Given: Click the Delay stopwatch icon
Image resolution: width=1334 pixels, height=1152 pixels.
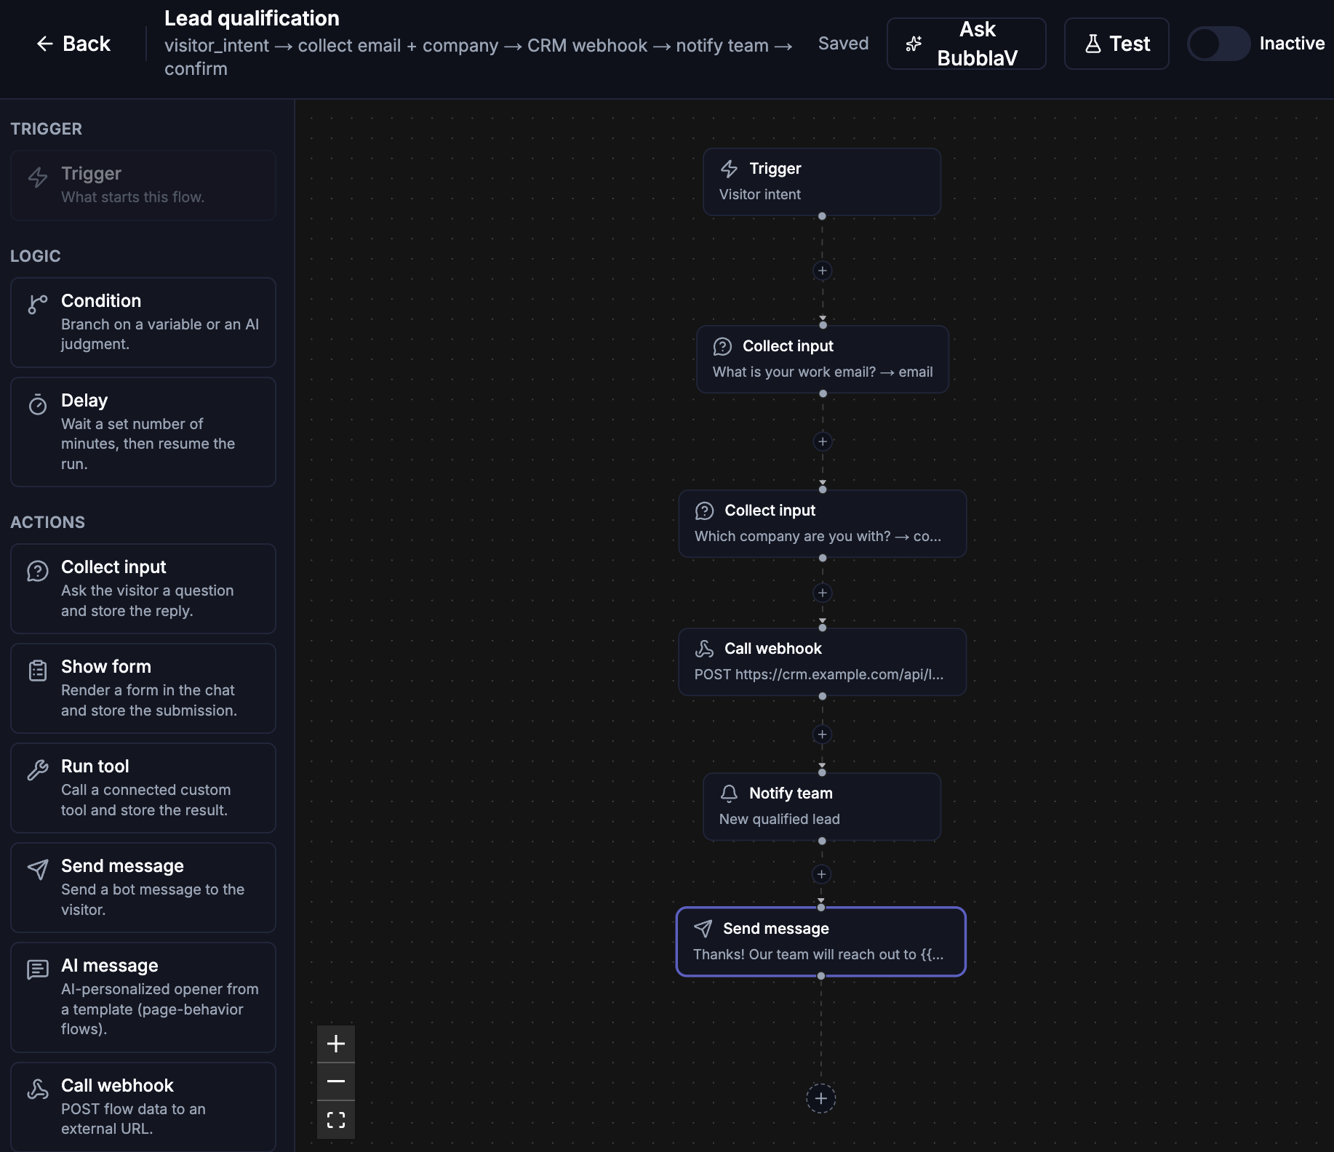Looking at the screenshot, I should tap(38, 404).
